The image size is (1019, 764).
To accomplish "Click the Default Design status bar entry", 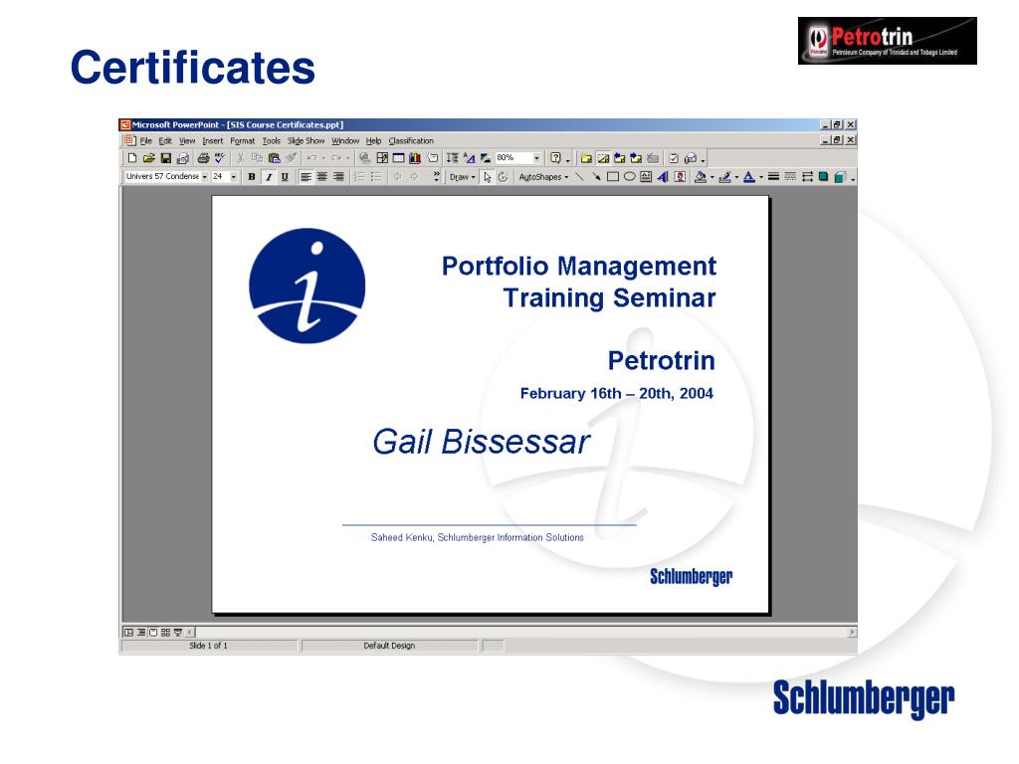I will [x=389, y=646].
